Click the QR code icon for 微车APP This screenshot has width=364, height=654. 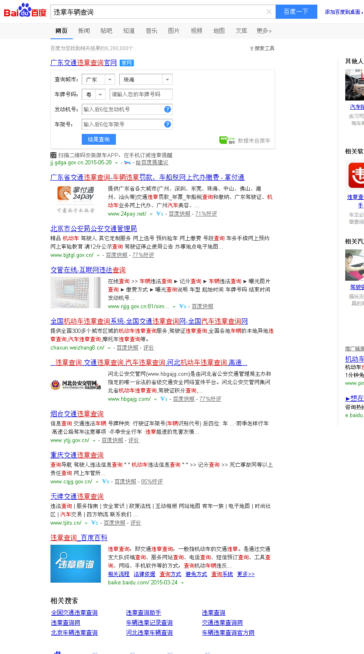click(x=53, y=156)
